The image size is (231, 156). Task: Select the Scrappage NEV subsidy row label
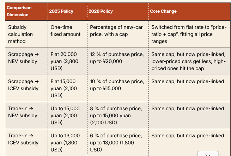[23, 58]
